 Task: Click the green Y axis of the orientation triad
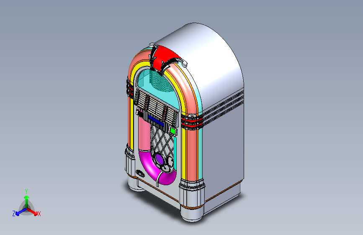(26, 199)
